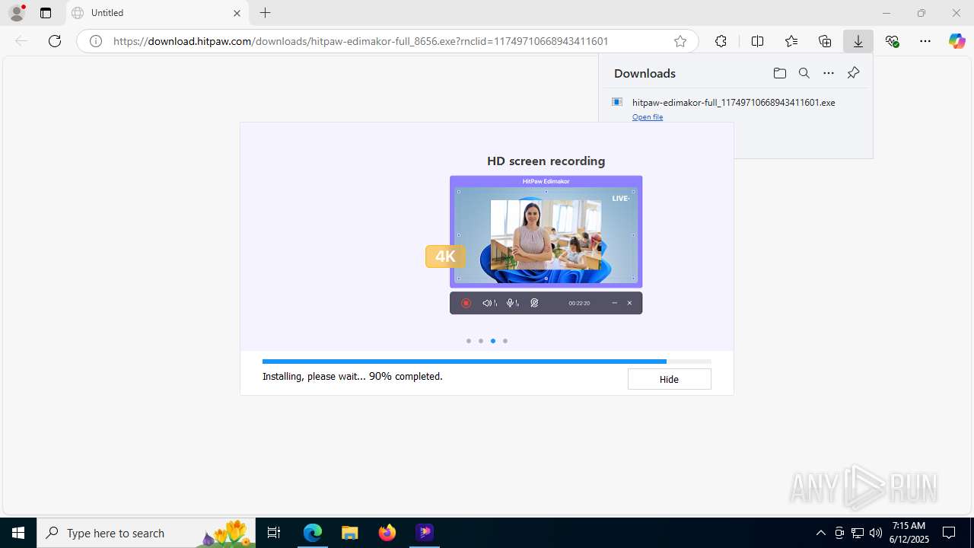The height and width of the screenshot is (548, 974).
Task: Hide the installer window
Action: 669,379
